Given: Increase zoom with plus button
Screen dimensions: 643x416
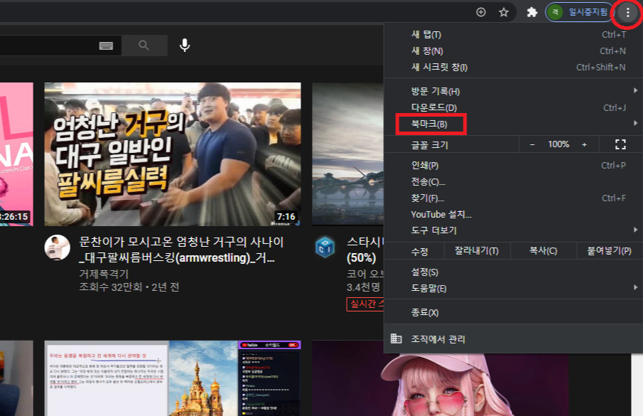Looking at the screenshot, I should pyautogui.click(x=585, y=144).
